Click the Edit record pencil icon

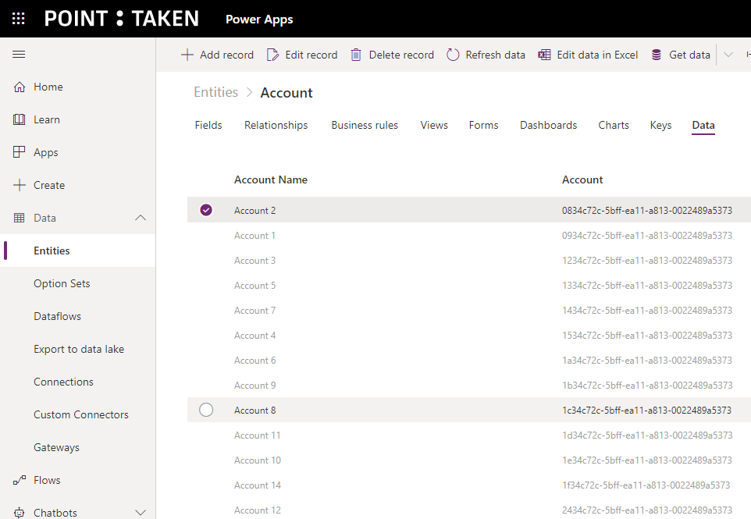pos(272,55)
